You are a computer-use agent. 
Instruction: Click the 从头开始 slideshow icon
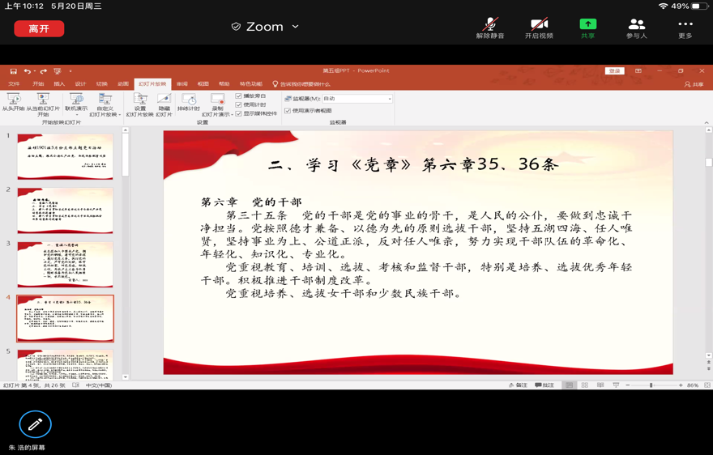pos(13,100)
